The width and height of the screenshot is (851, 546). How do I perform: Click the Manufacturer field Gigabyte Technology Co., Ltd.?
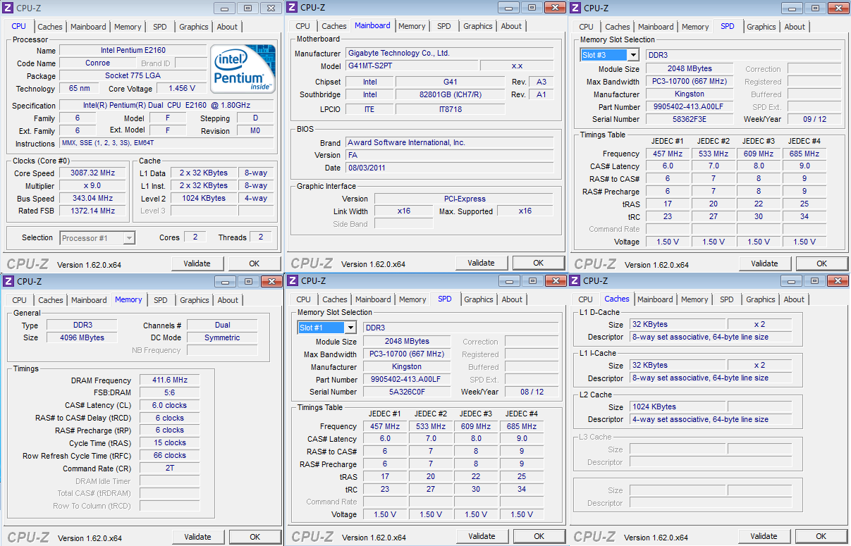[x=449, y=54]
